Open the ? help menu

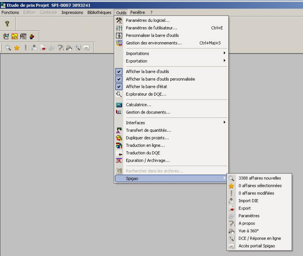[151, 13]
